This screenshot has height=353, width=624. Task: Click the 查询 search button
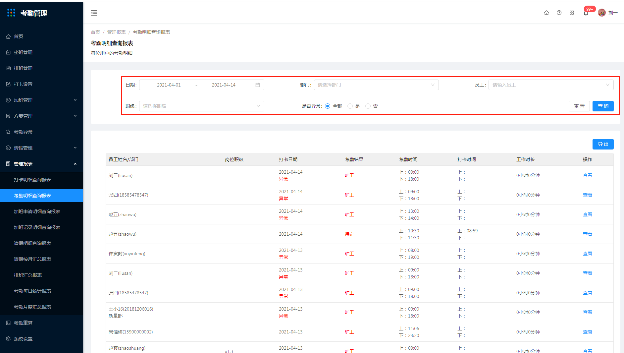[x=603, y=106]
